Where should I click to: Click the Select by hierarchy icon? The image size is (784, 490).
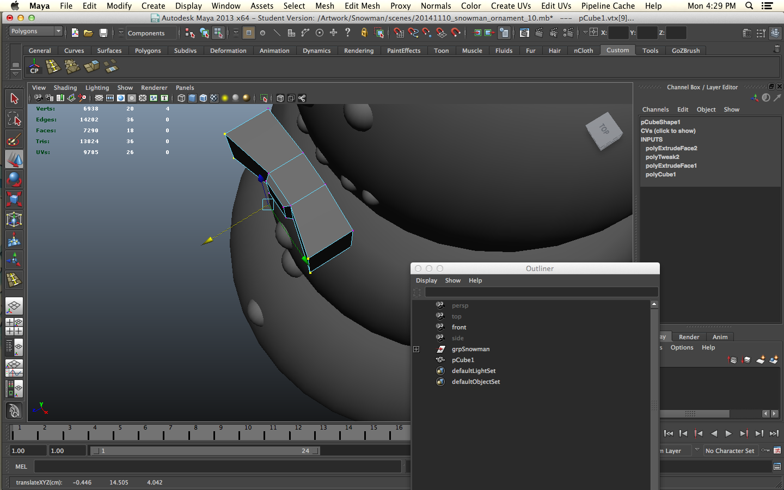189,33
